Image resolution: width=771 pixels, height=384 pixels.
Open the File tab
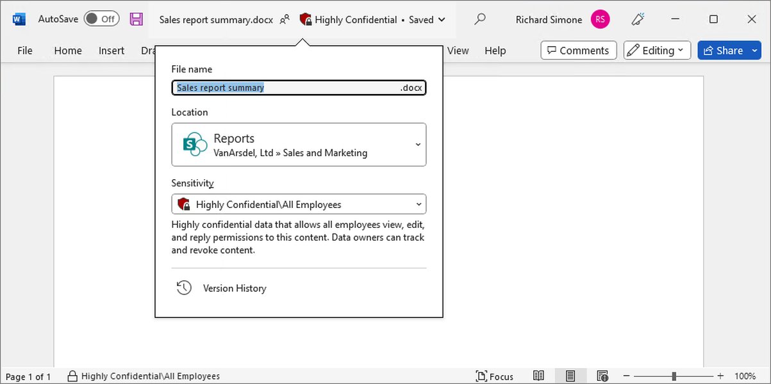point(25,51)
